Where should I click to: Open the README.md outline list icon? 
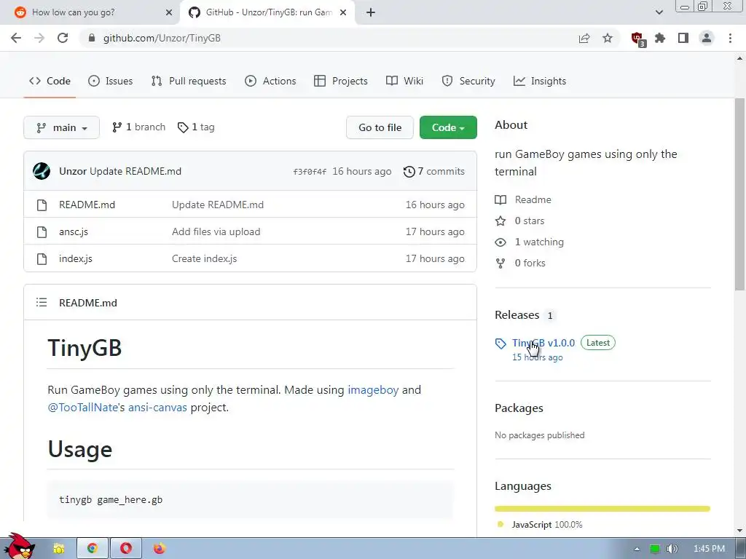tap(42, 302)
